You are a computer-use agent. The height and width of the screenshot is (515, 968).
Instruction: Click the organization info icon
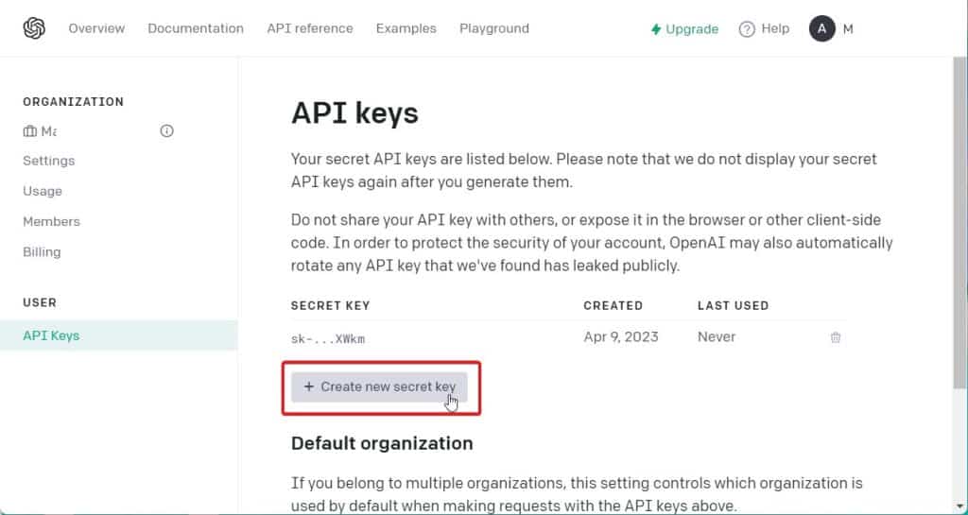coord(167,131)
